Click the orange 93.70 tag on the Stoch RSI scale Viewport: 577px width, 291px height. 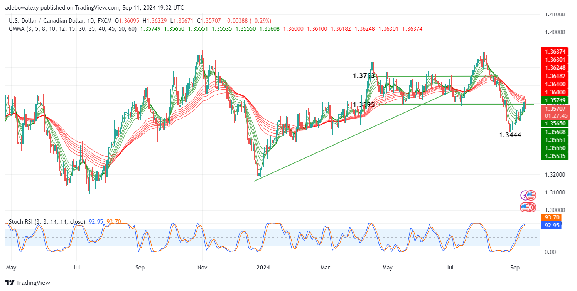click(551, 218)
